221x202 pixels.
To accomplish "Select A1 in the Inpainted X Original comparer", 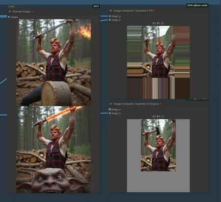I will [x=154, y=117].
